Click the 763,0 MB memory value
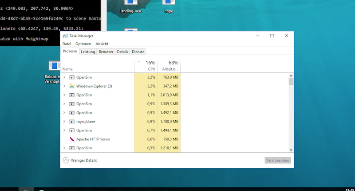Viewport: 355px width, 191px height. click(171, 77)
